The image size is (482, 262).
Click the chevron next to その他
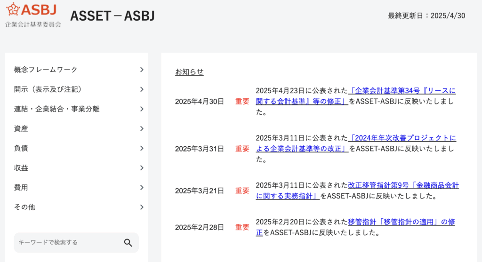click(x=142, y=207)
